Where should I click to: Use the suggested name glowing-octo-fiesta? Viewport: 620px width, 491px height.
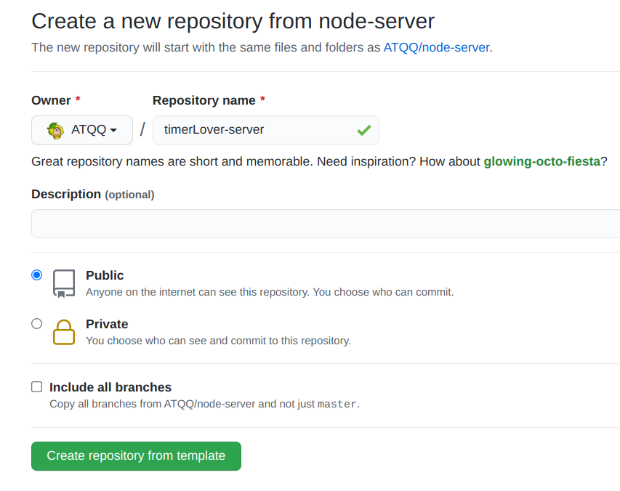pyautogui.click(x=542, y=161)
